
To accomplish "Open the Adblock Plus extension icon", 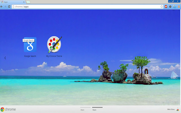I will (x=166, y=6).
